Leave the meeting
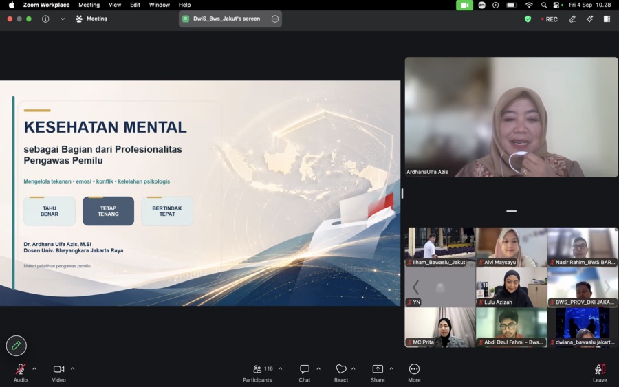Viewport: 619px width, 387px height. (600, 373)
